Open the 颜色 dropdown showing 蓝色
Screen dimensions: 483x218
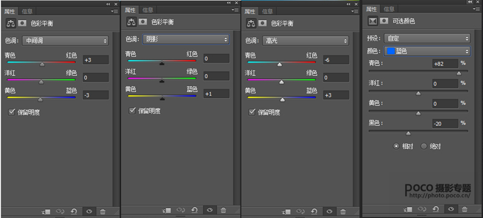427,51
